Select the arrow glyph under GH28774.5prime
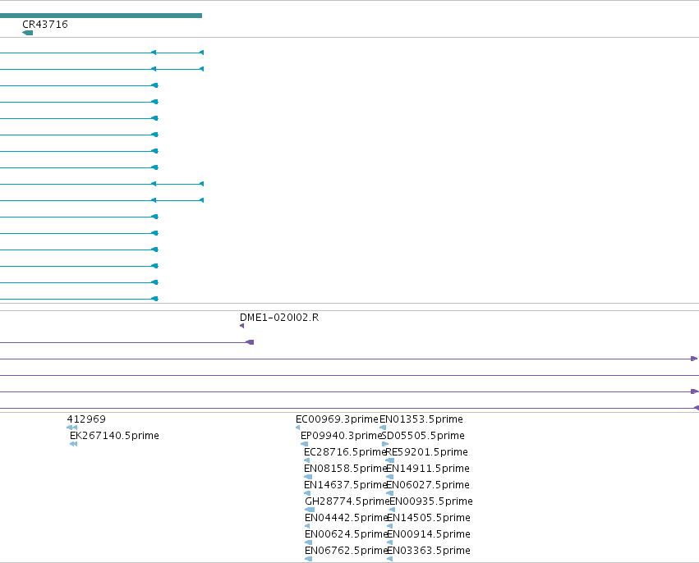699x563 pixels. [x=310, y=510]
